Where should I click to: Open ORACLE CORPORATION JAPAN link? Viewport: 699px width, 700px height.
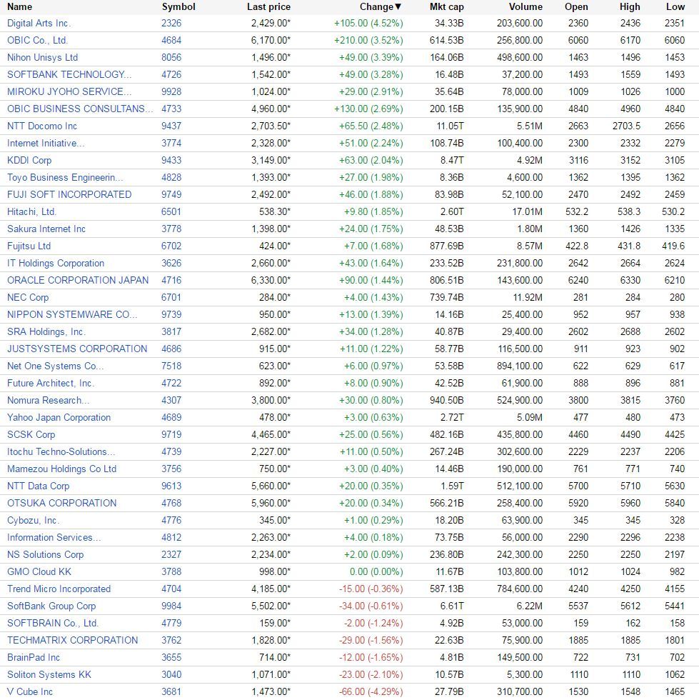pos(78,280)
